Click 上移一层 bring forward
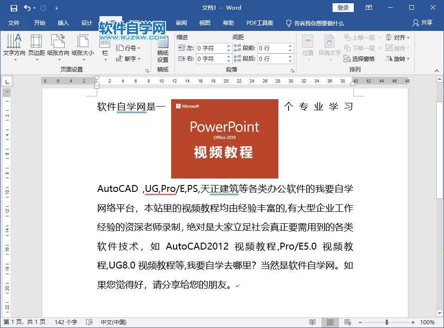Screen dimensions: 444x328 (360, 37)
